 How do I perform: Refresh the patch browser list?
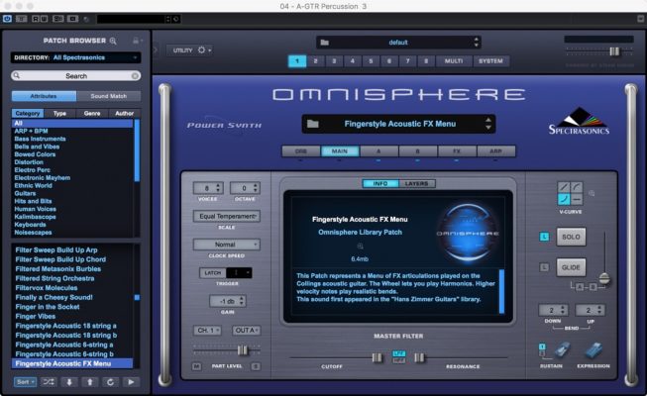[110, 382]
